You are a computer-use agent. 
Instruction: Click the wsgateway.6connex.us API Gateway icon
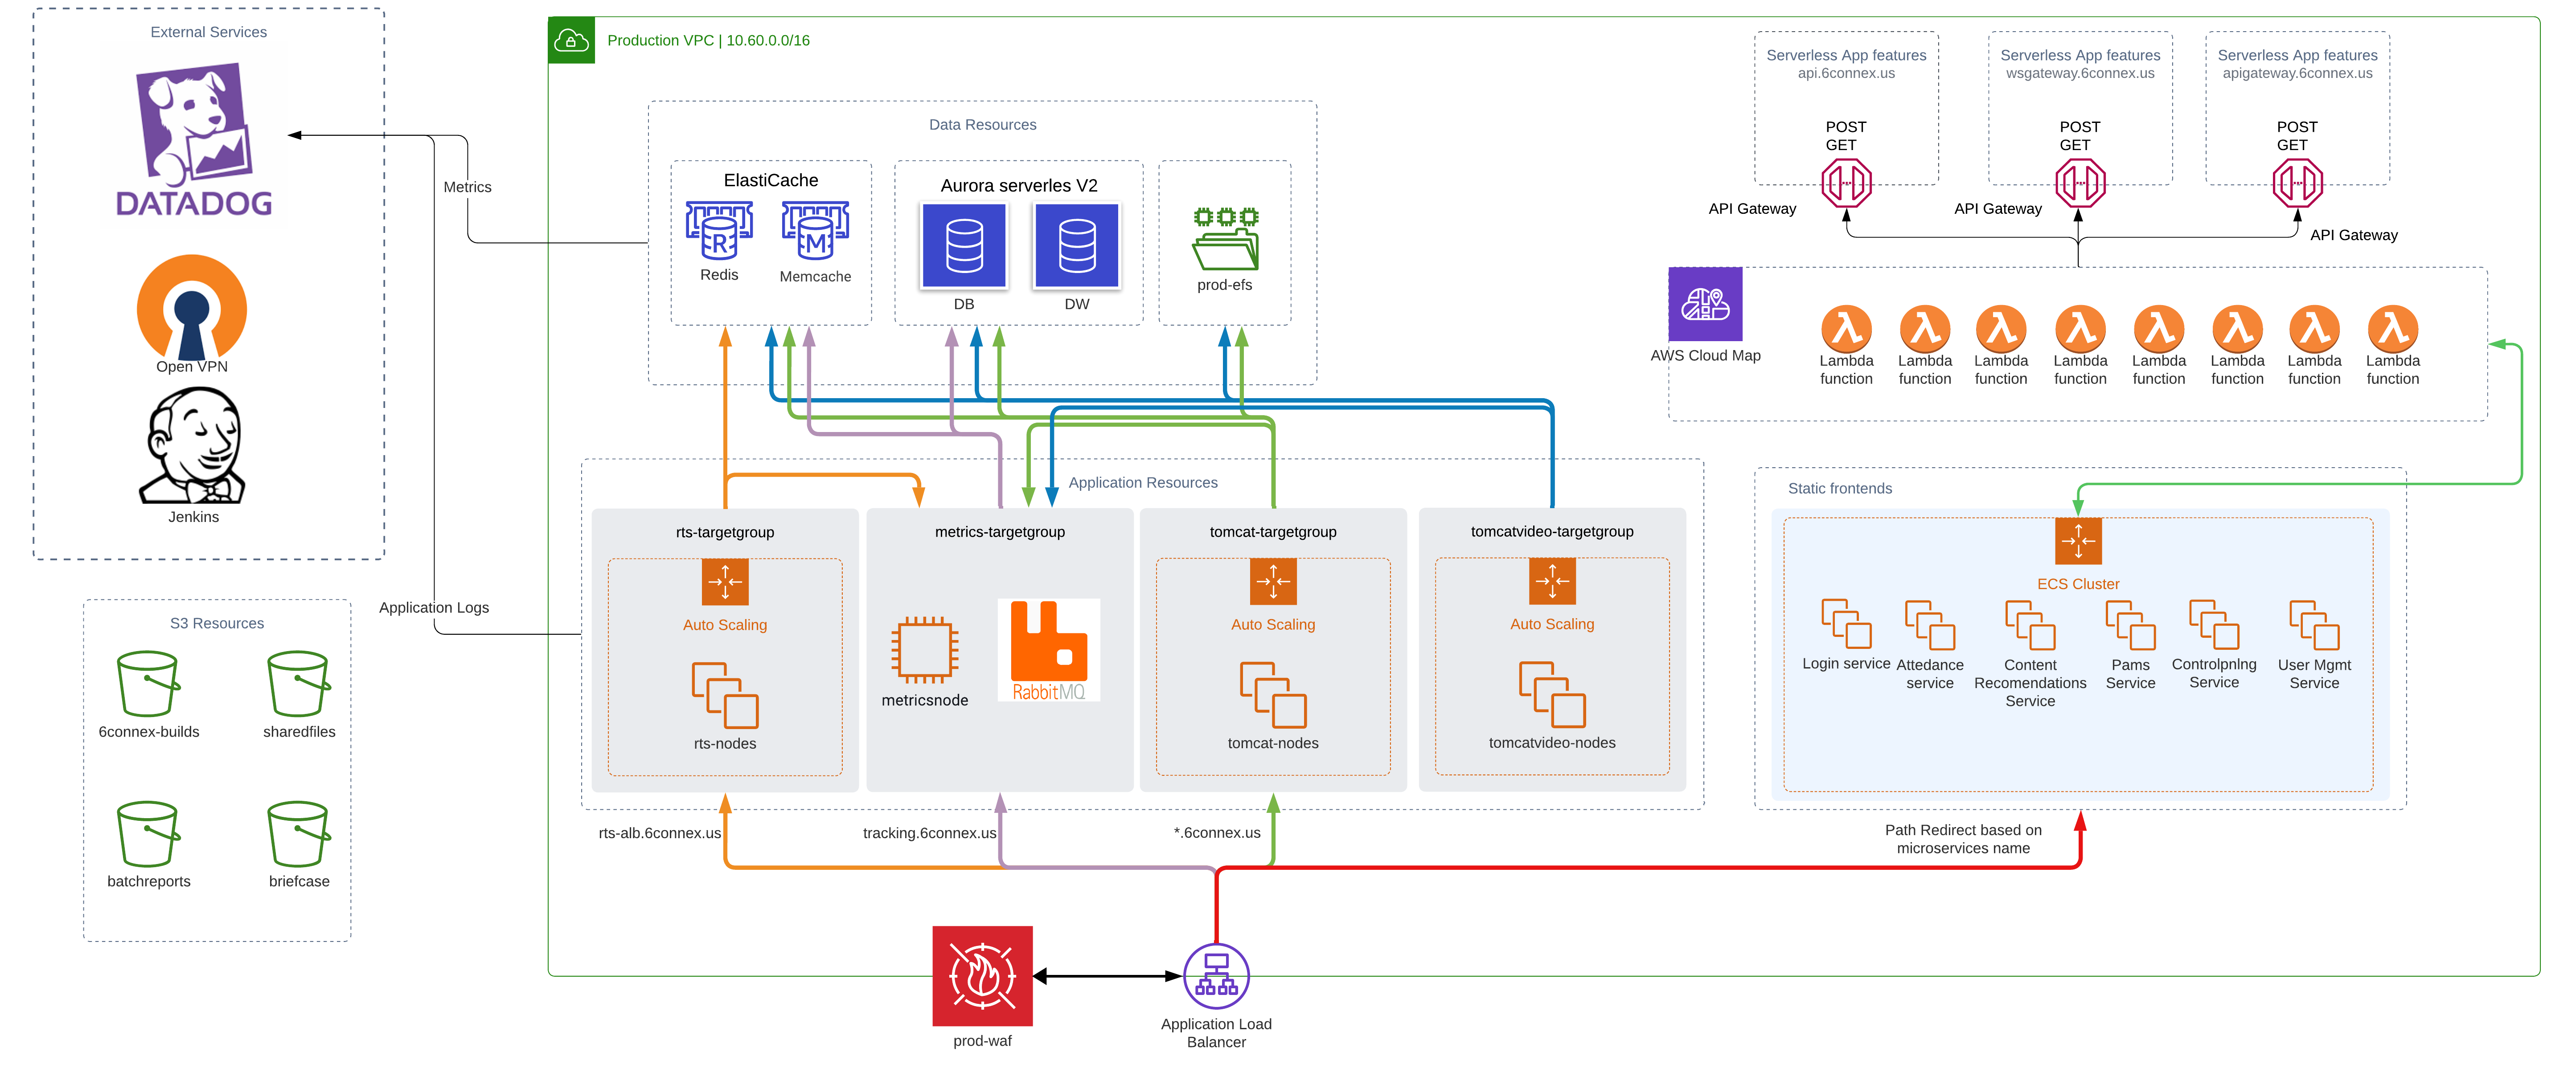[2080, 183]
